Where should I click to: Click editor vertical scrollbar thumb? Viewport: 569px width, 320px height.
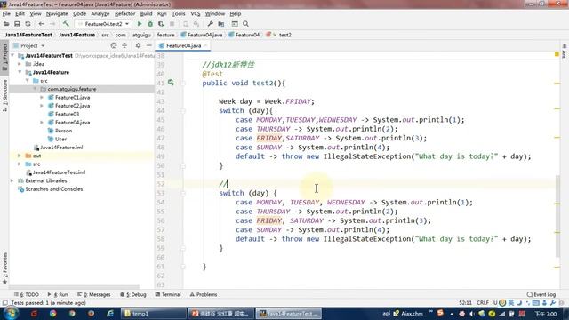[x=557, y=216]
